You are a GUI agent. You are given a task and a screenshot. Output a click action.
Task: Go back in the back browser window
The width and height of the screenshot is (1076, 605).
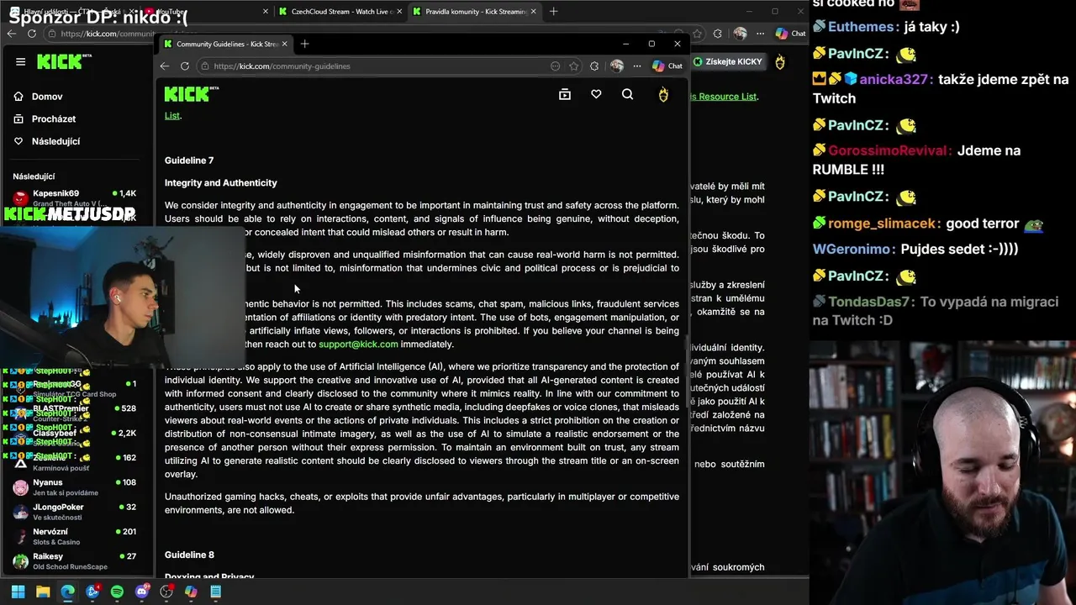11,34
